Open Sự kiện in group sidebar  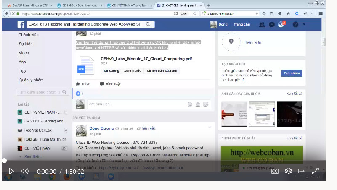pyautogui.click(x=26, y=44)
